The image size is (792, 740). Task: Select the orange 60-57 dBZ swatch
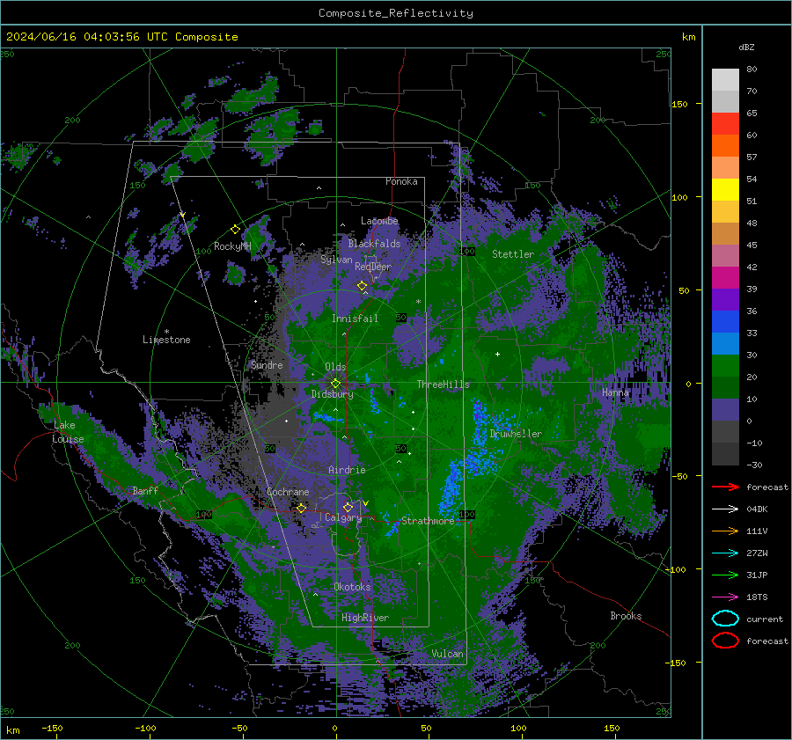tap(725, 146)
